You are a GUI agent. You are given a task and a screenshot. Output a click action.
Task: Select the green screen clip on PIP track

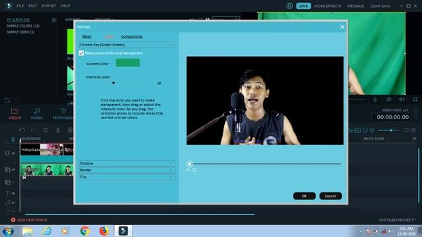47,171
